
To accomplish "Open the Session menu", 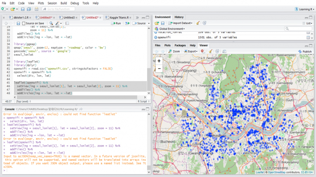I will tap(52, 3).
